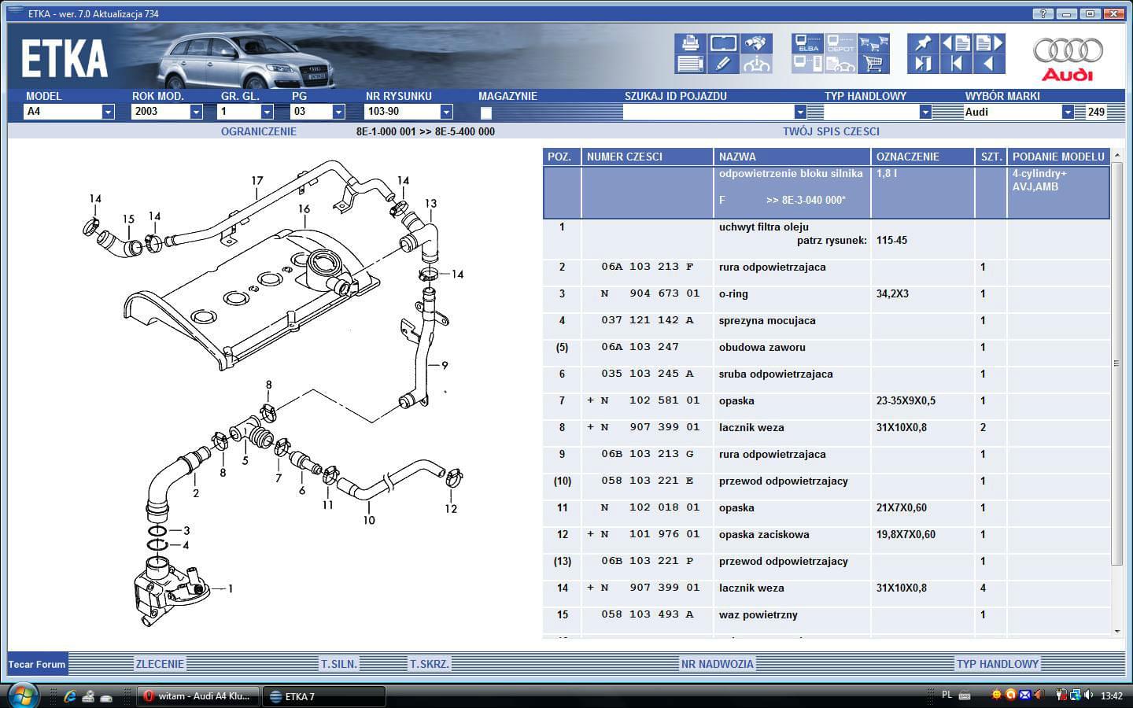Click the pushpin icon
Screen dimensions: 1133x708
point(923,42)
